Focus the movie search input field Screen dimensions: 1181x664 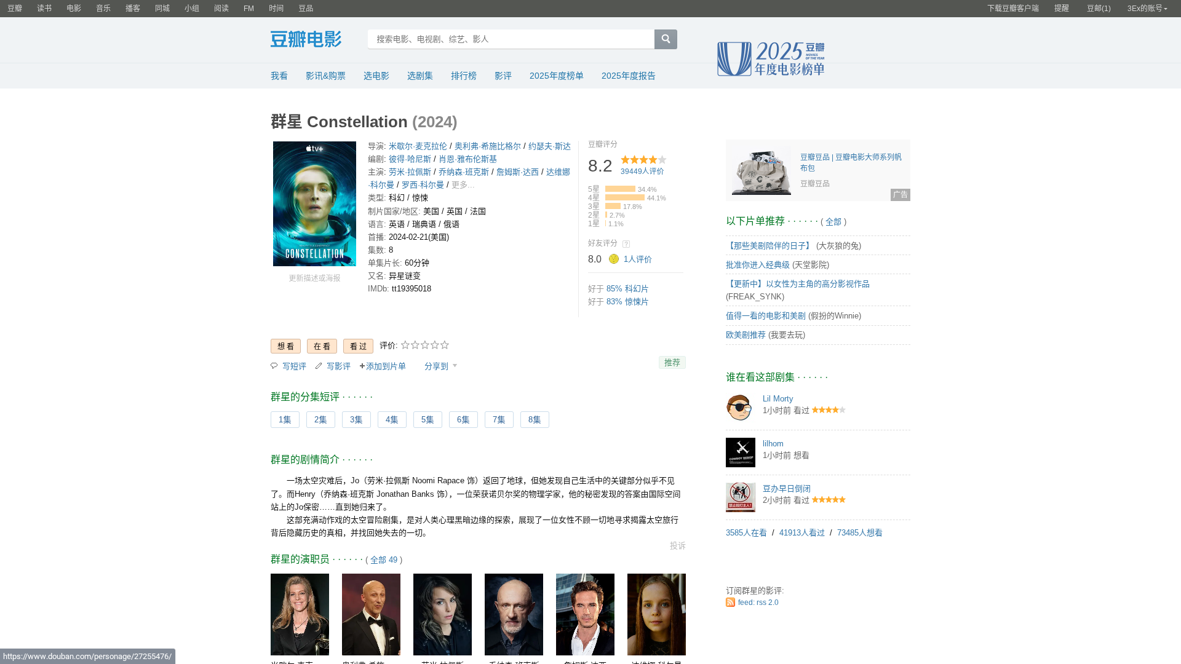[511, 39]
